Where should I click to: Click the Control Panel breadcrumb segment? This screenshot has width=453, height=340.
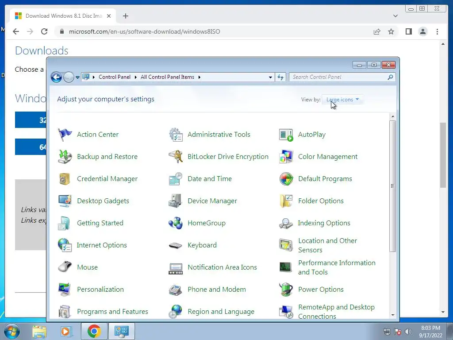pyautogui.click(x=115, y=77)
